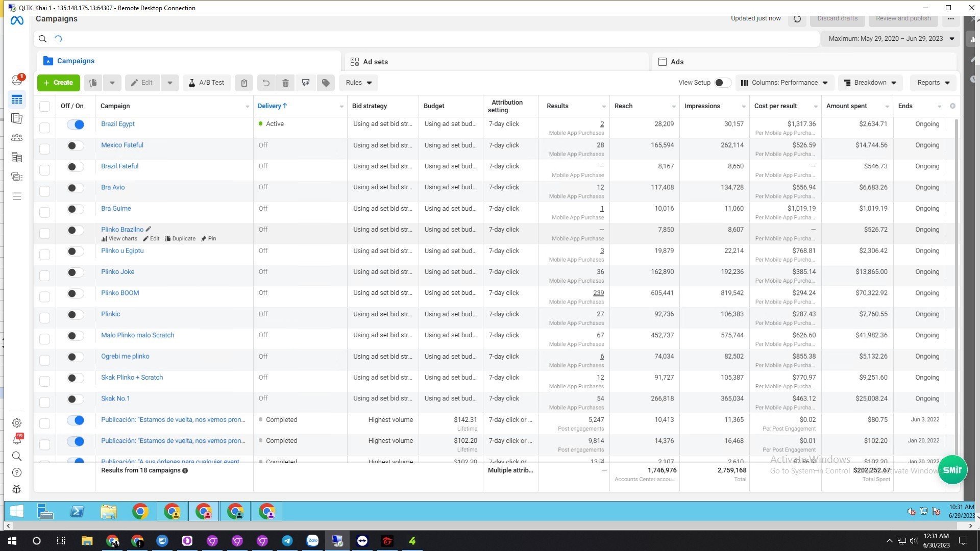Screen dimensions: 980x551
Task: Open PowerShell in remote taskbar
Action: [77, 511]
